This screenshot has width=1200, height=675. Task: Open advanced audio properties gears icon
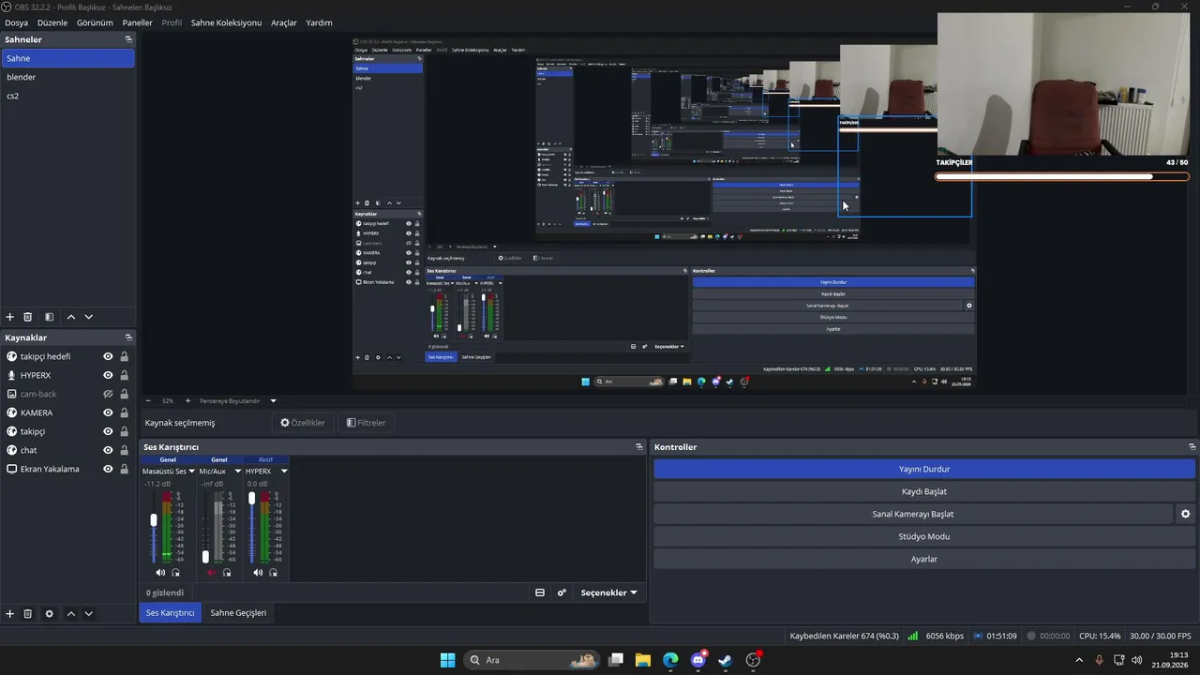[x=562, y=592]
